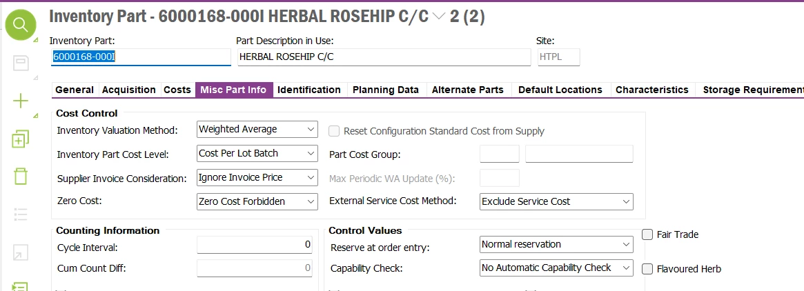Check Reset Configuration Standard Cost from Supply
This screenshot has width=804, height=291.
[334, 131]
